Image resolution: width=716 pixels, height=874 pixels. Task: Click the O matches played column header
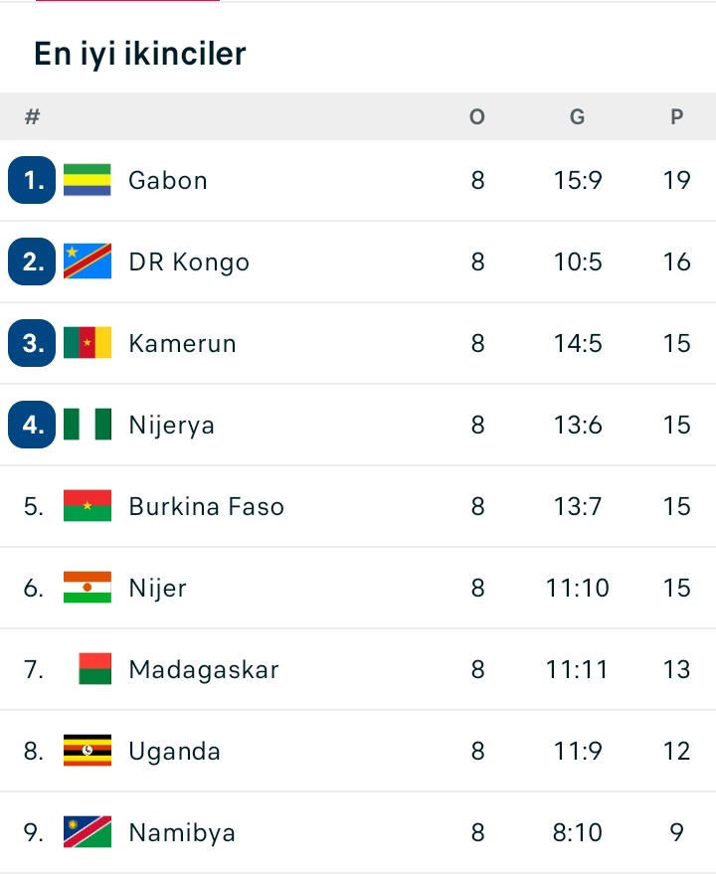[477, 116]
